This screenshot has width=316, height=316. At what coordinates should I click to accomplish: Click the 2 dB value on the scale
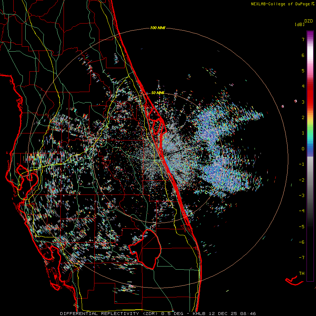click(x=303, y=118)
